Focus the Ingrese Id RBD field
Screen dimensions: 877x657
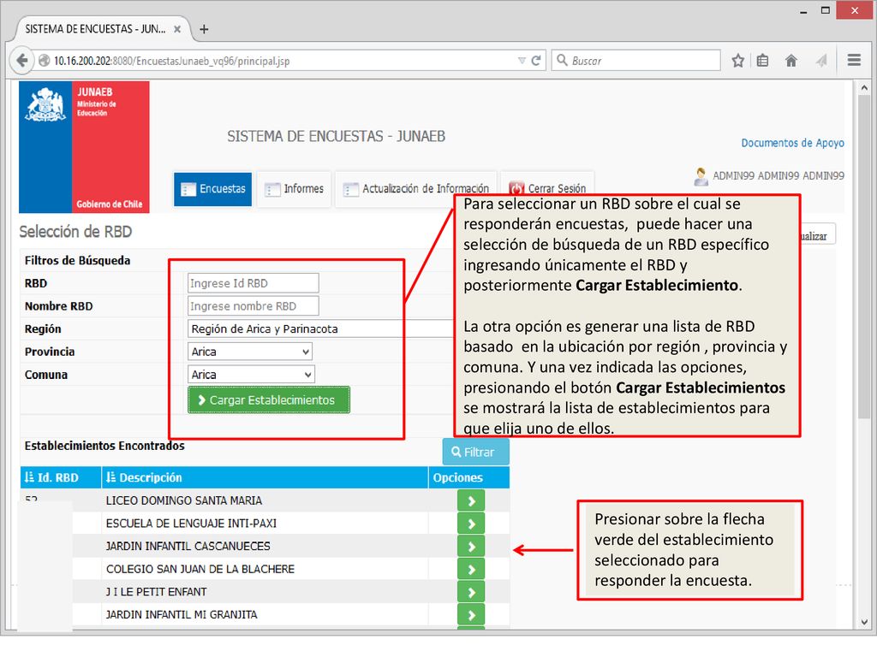253,283
